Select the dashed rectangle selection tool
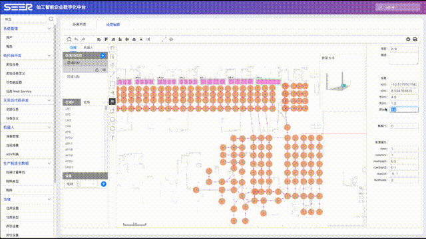426x239 pixels. tap(112, 84)
